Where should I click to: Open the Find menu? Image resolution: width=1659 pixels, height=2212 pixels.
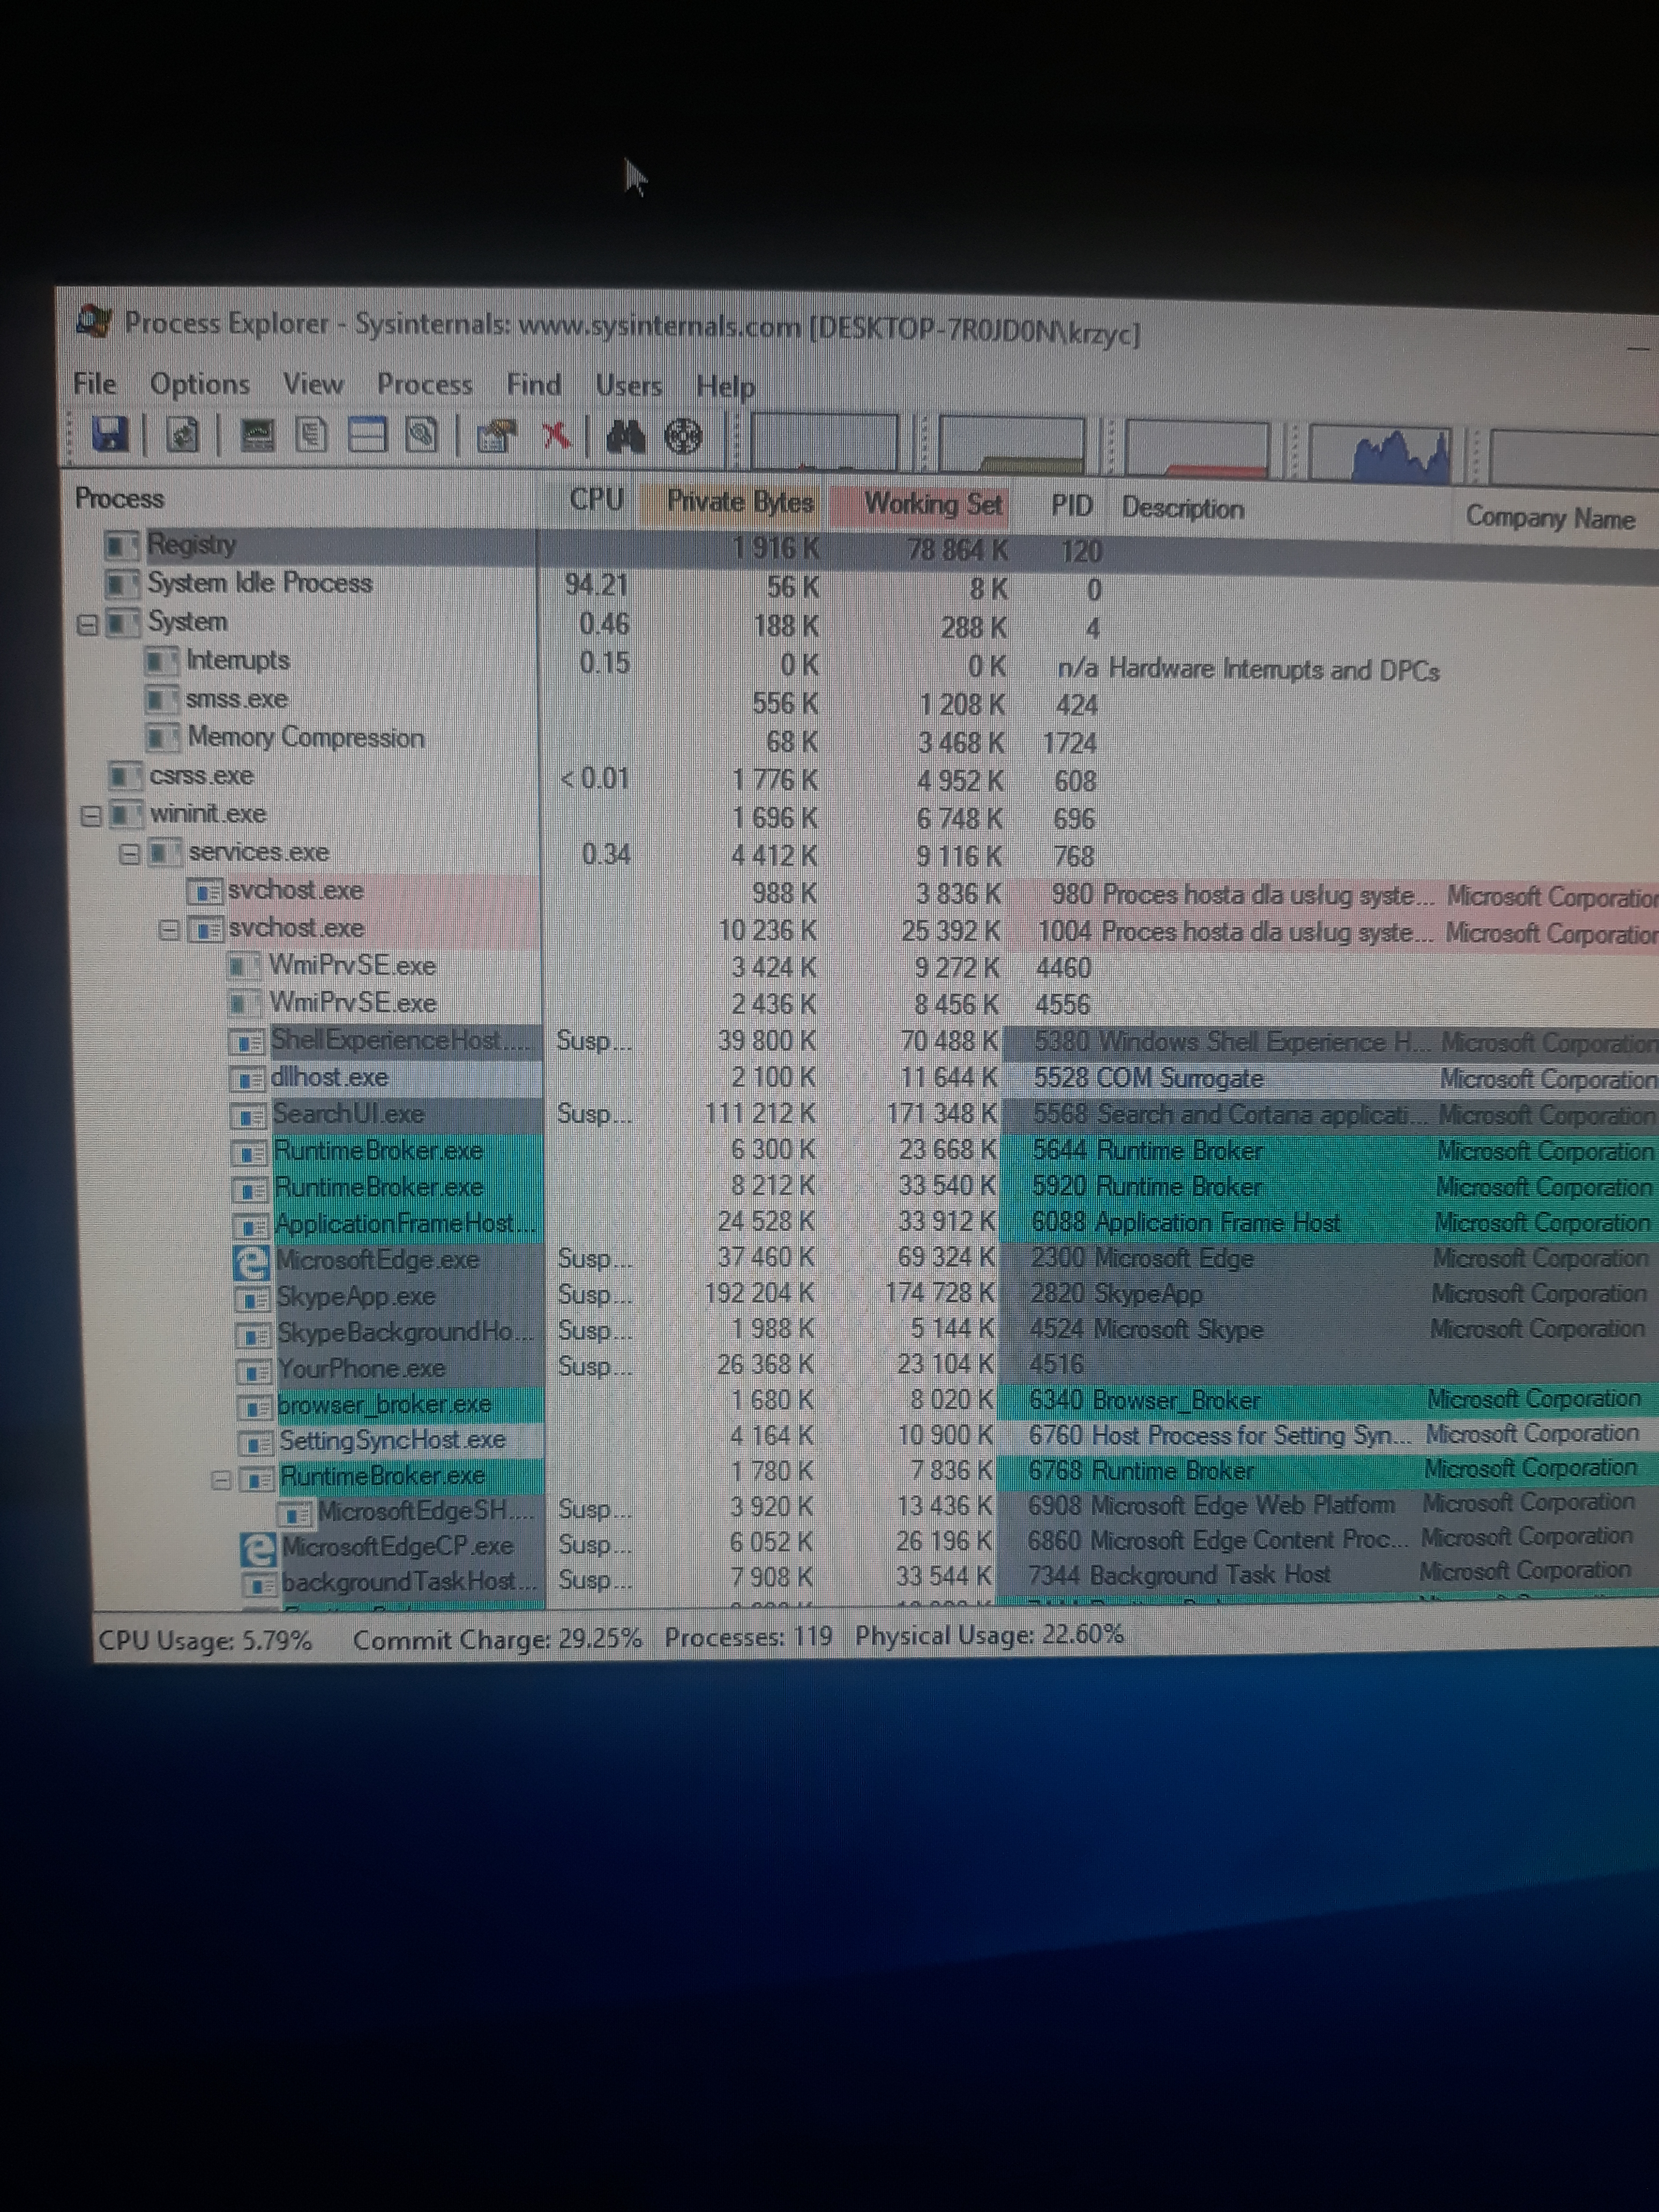[534, 385]
